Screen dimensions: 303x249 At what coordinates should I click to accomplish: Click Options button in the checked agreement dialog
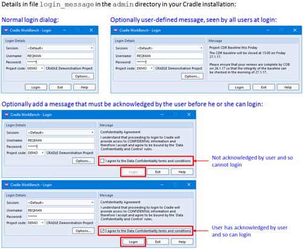point(83,231)
